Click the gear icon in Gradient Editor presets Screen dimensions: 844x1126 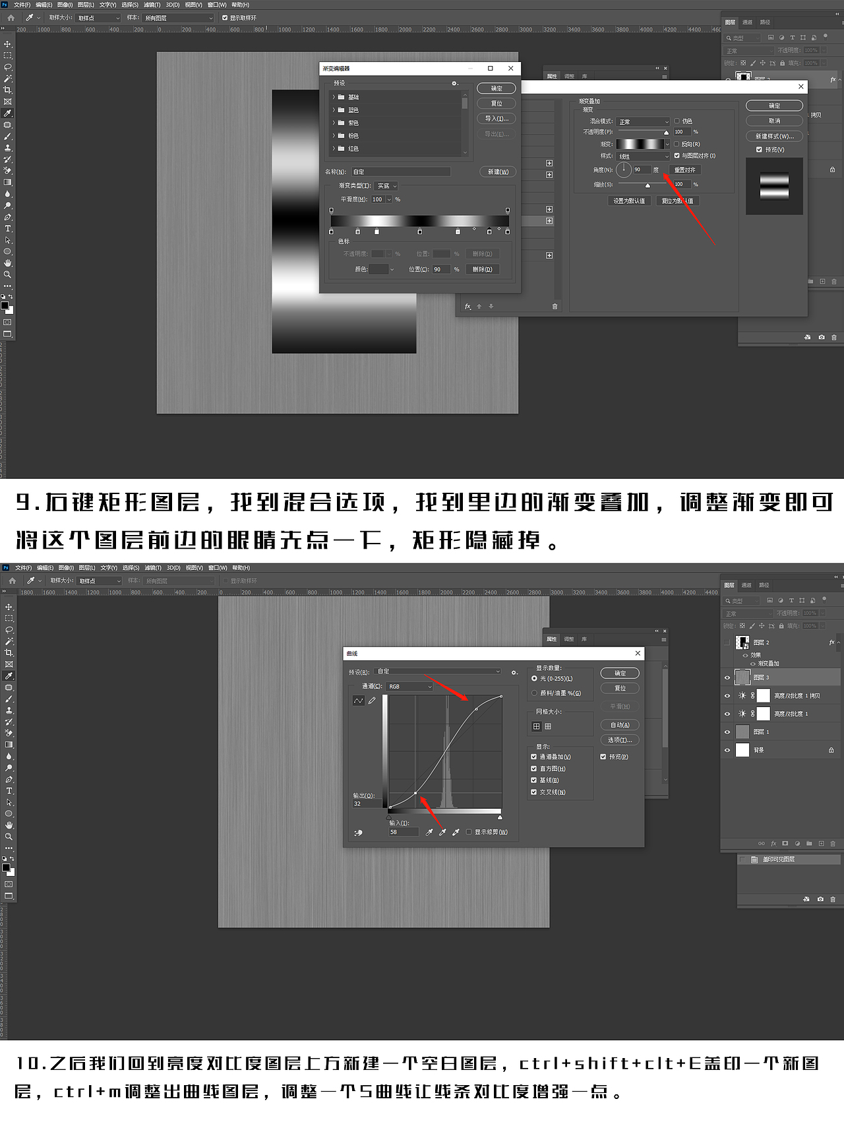coord(454,84)
